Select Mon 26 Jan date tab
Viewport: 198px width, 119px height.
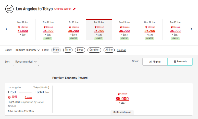coord(150,30)
